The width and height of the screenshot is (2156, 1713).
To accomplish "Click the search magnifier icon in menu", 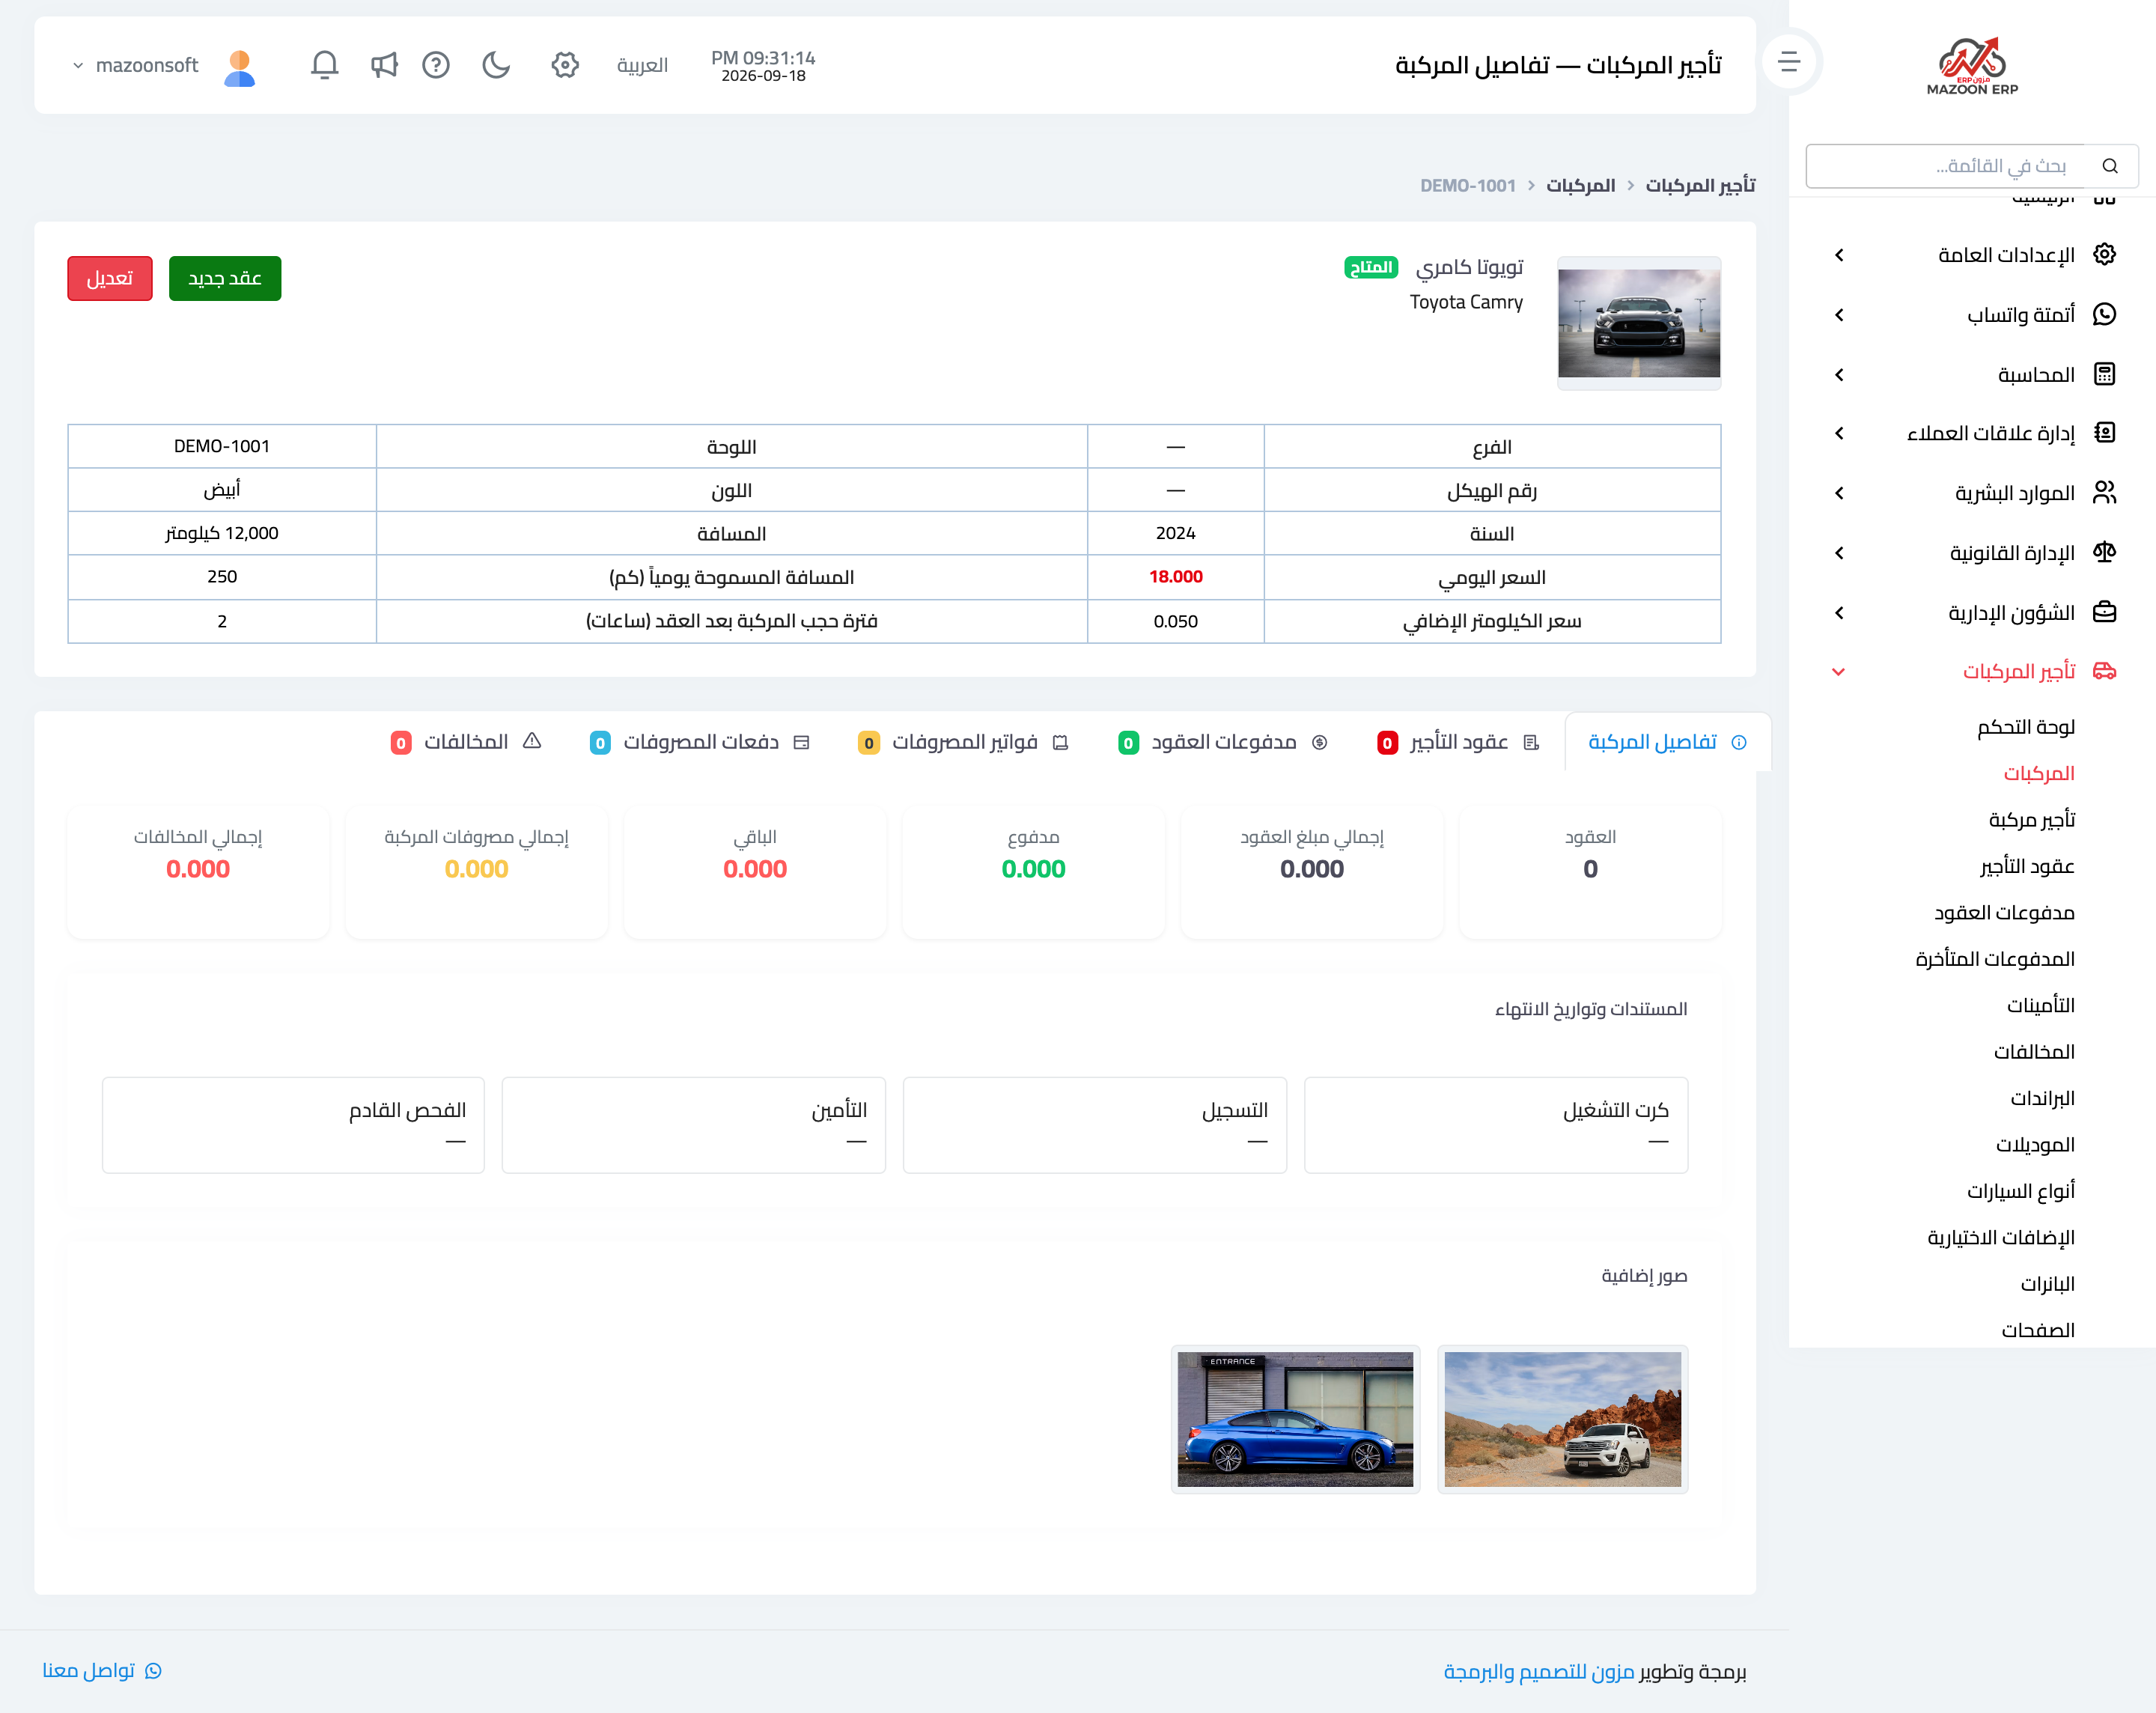I will tap(2110, 166).
